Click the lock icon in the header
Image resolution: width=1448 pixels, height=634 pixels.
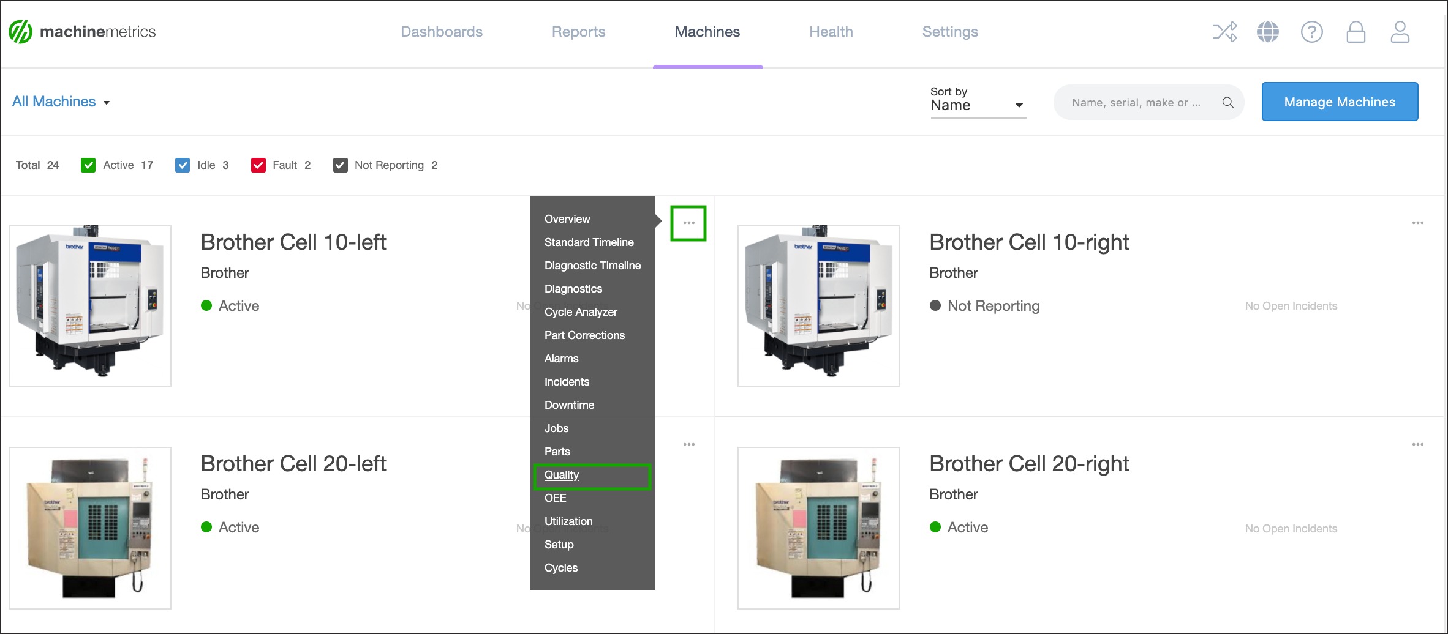click(x=1356, y=32)
